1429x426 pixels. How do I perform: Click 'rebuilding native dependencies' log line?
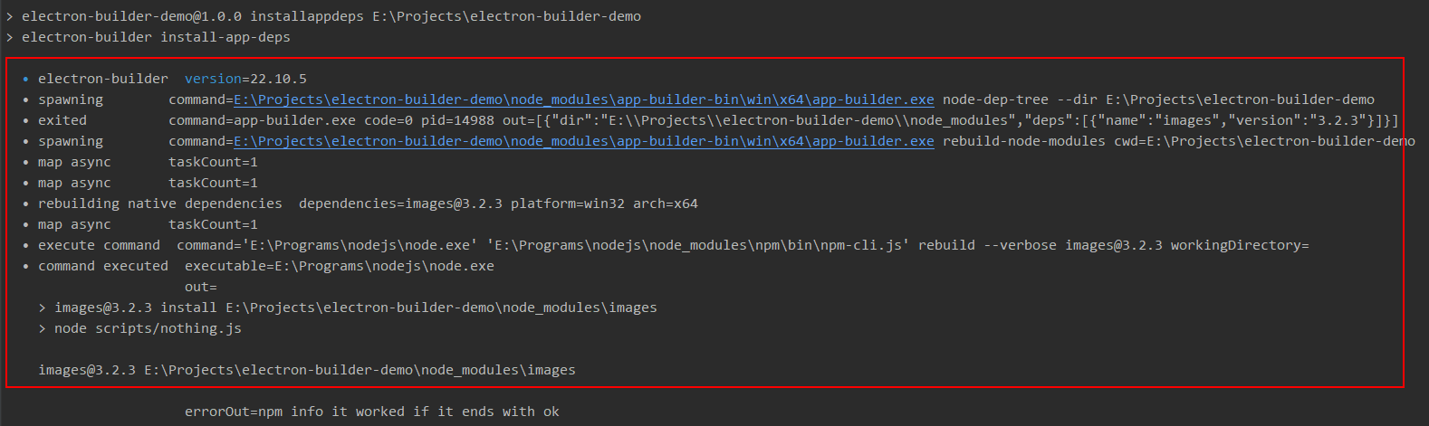160,204
